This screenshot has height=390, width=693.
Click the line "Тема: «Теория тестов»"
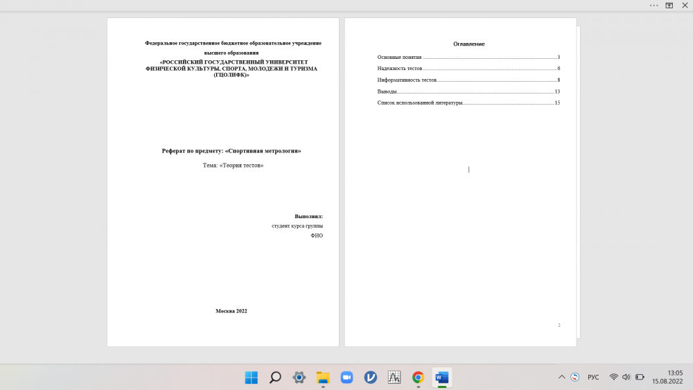(x=233, y=165)
